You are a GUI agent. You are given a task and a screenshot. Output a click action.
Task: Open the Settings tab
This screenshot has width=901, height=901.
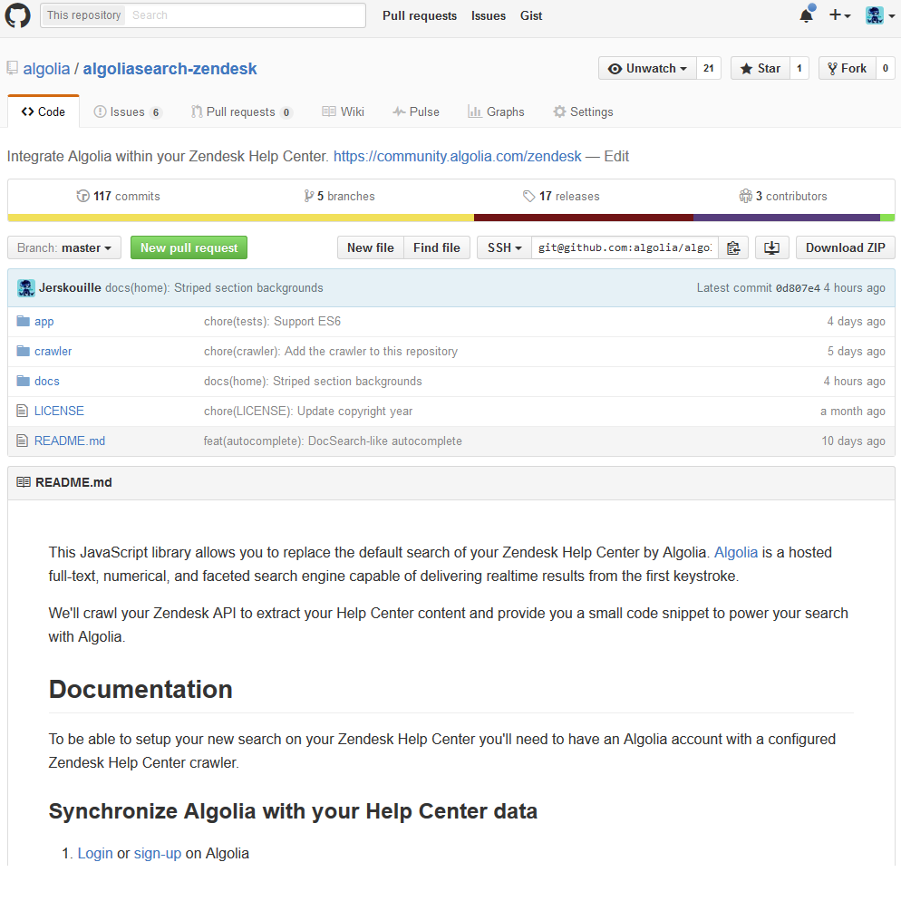[583, 112]
